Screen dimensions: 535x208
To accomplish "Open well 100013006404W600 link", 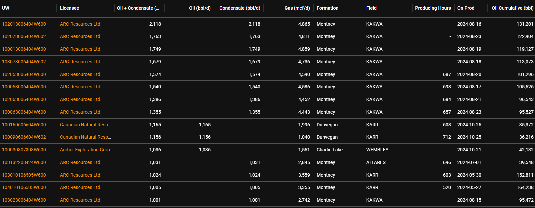I will (x=24, y=49).
